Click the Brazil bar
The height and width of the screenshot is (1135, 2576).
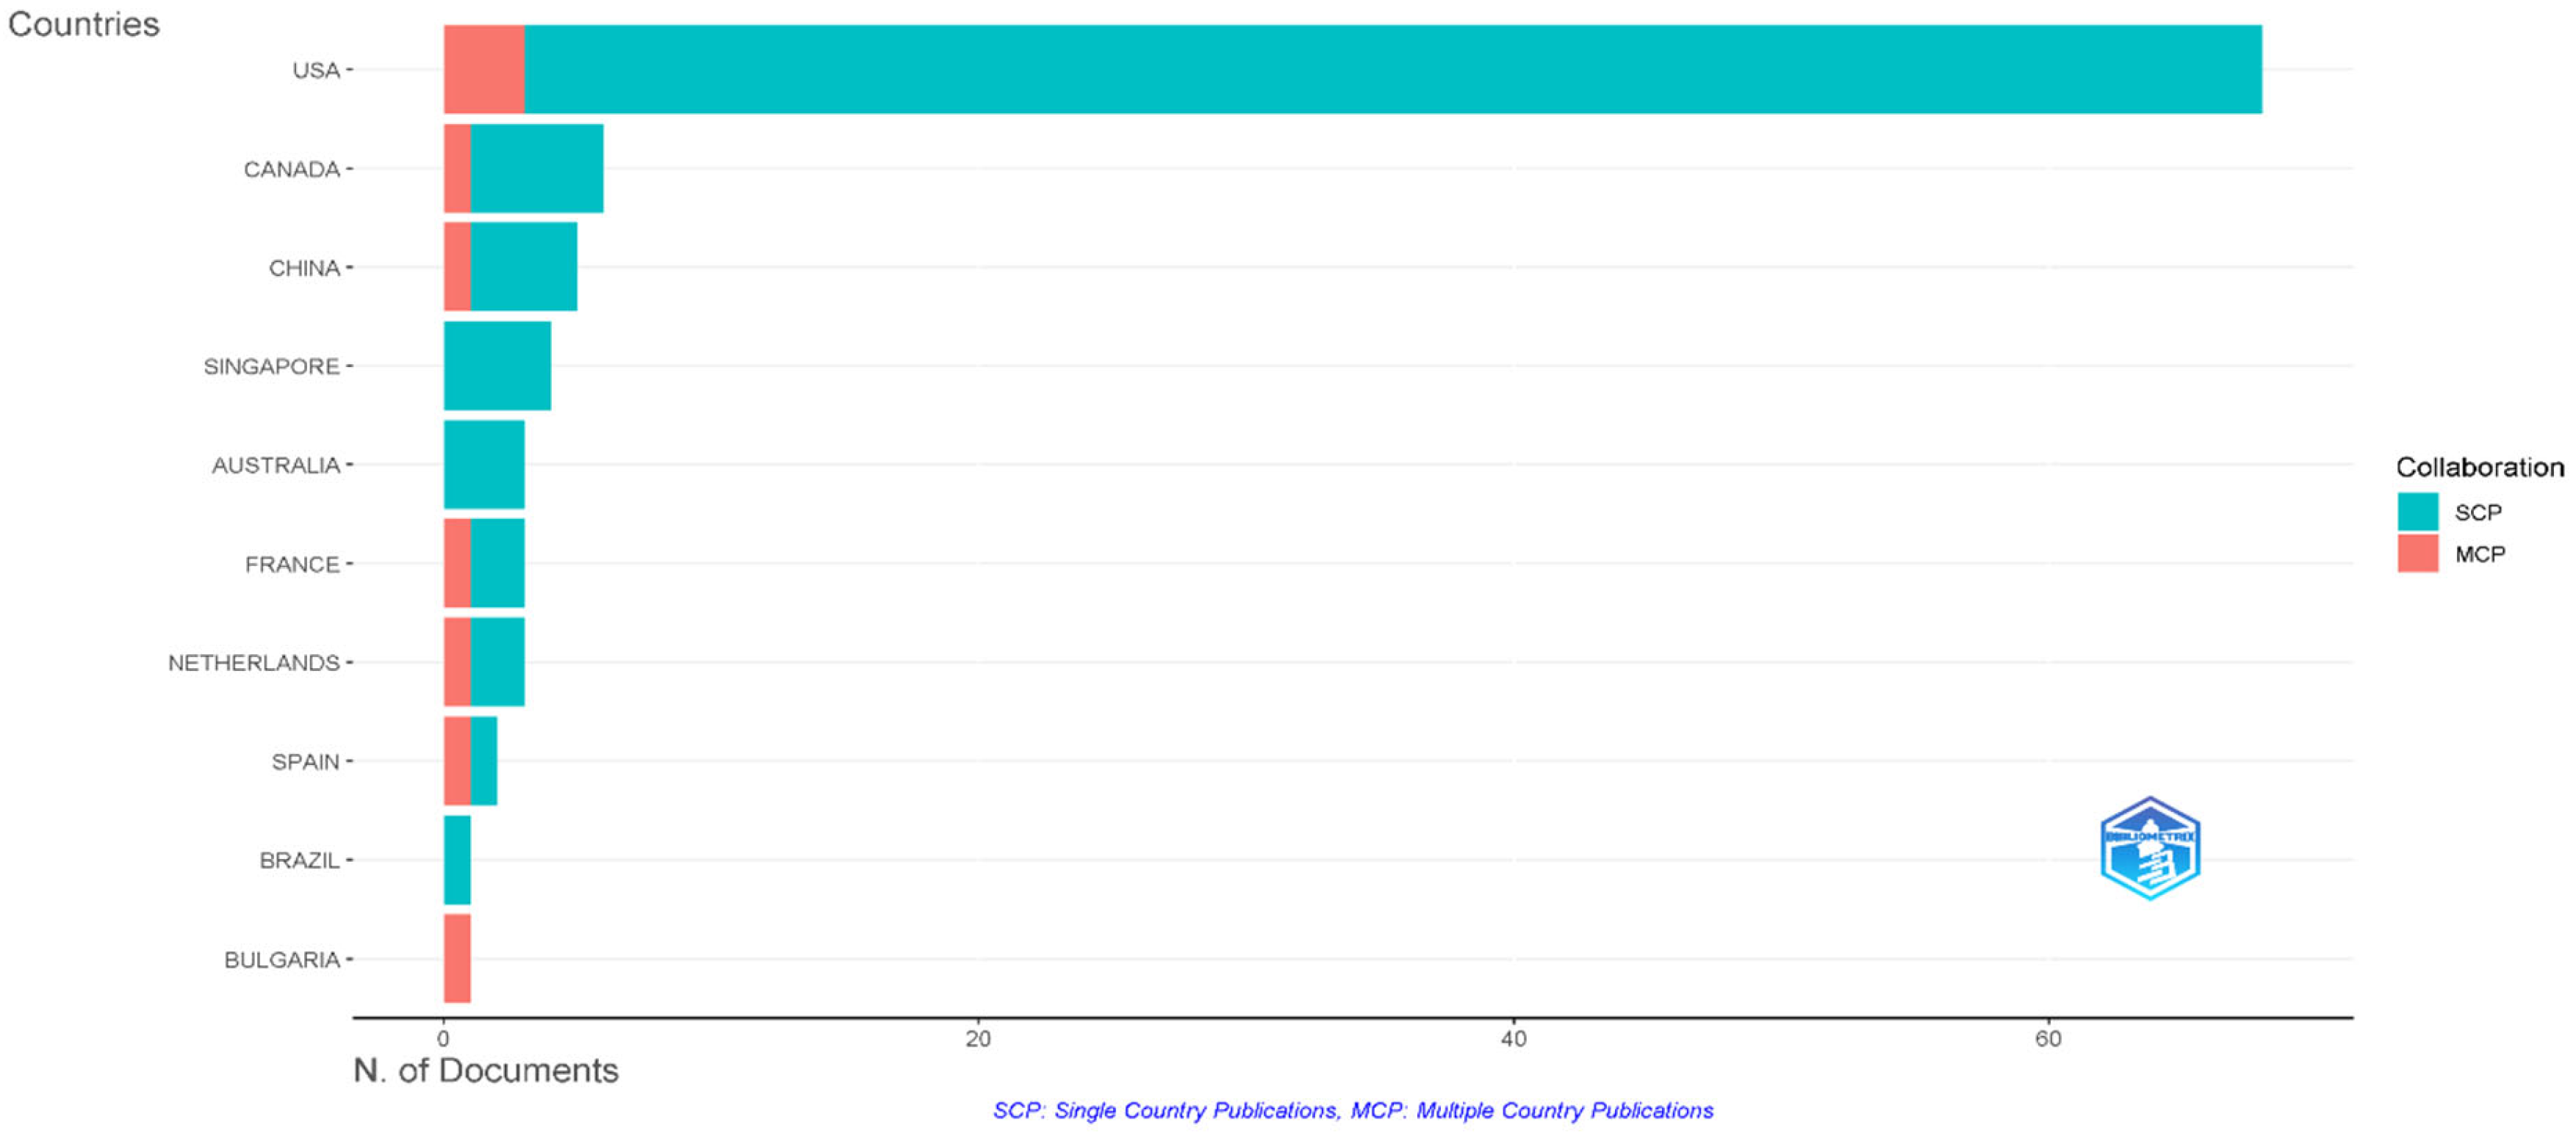click(x=457, y=859)
